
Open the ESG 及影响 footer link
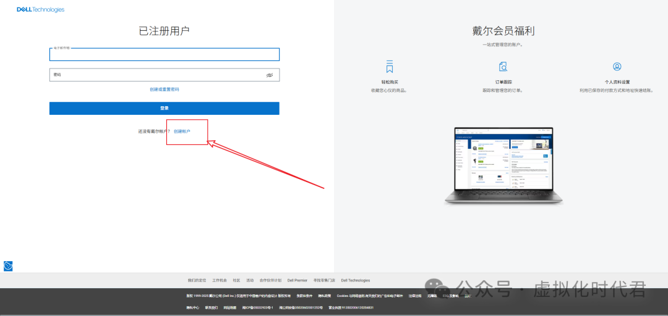pos(451,296)
